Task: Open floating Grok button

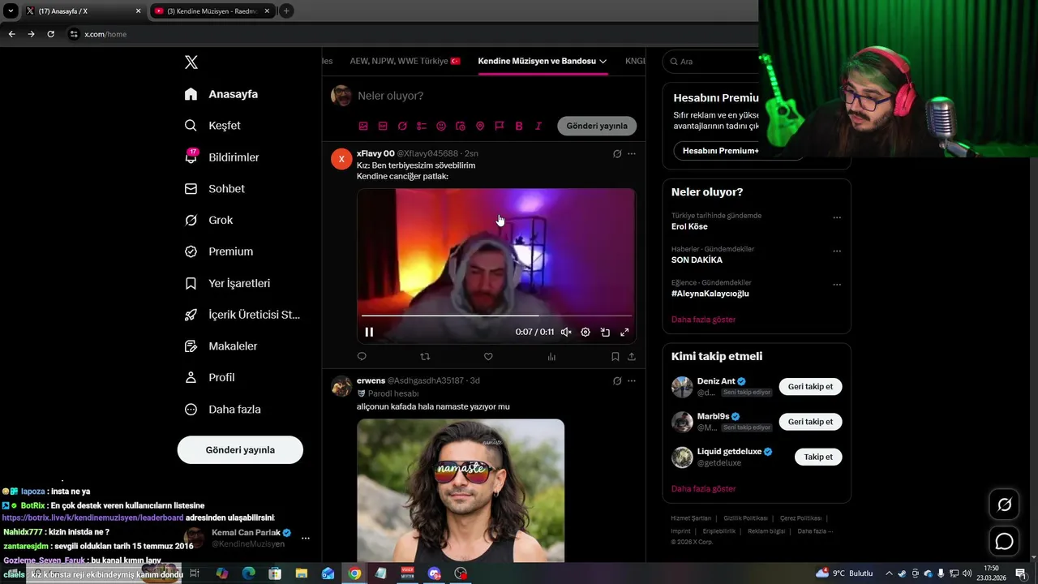Action: click(x=1004, y=505)
